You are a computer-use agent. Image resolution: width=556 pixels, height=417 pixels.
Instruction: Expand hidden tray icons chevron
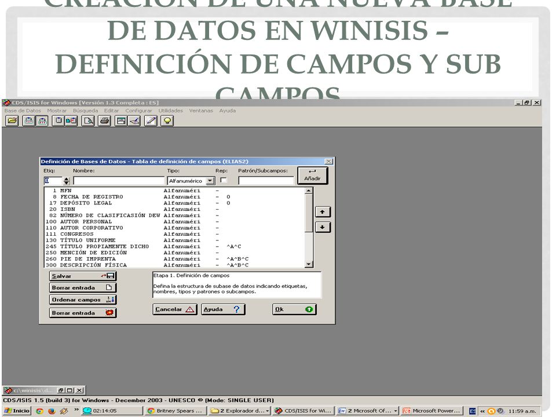click(x=482, y=411)
